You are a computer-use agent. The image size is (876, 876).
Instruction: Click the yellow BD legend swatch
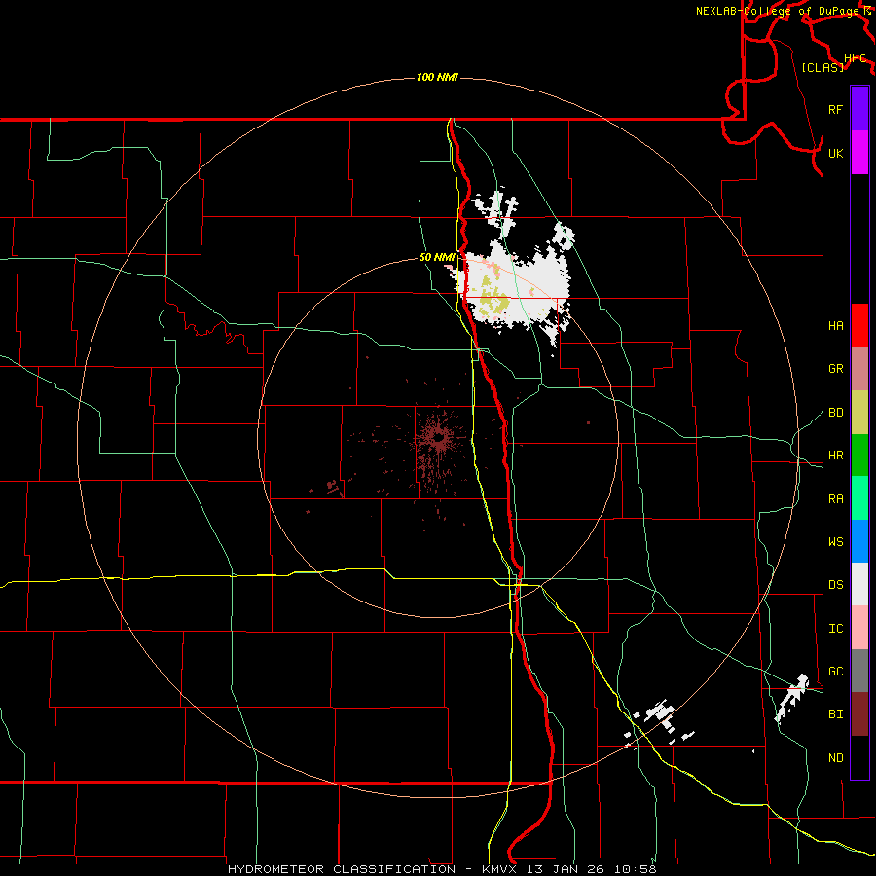[859, 413]
